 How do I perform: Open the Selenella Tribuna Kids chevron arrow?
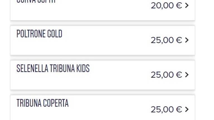coord(187,75)
